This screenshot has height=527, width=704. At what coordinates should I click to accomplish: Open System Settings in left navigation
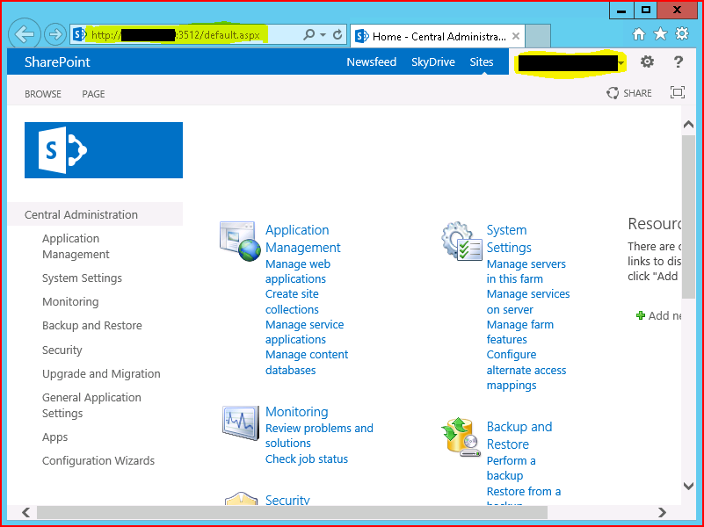point(82,278)
